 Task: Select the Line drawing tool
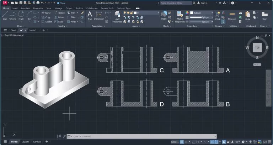pyautogui.click(x=5, y=15)
